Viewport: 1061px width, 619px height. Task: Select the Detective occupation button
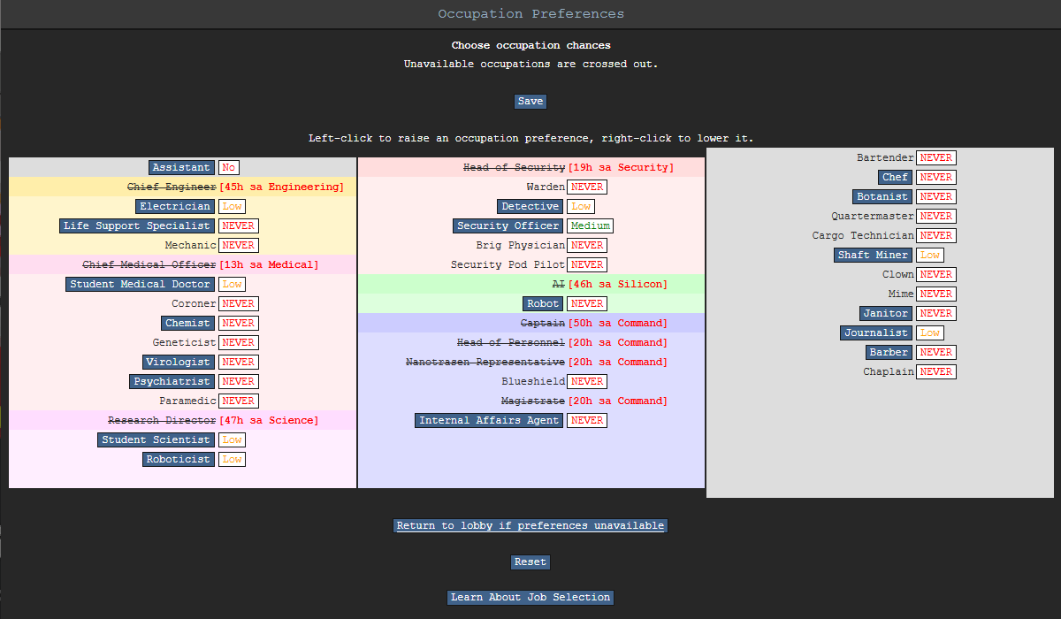pos(530,207)
